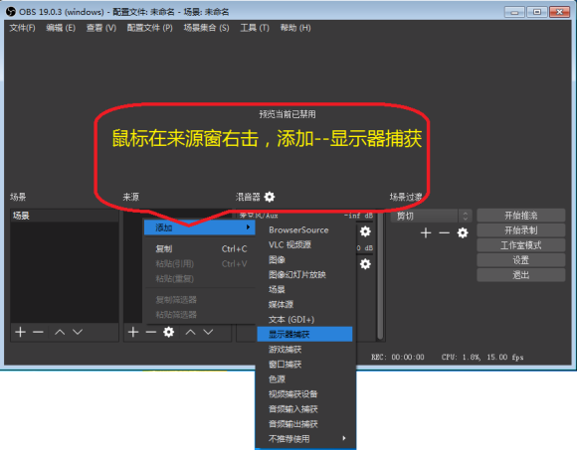Click the REC: 00:00:00 status text
The height and width of the screenshot is (450, 577).
point(397,357)
